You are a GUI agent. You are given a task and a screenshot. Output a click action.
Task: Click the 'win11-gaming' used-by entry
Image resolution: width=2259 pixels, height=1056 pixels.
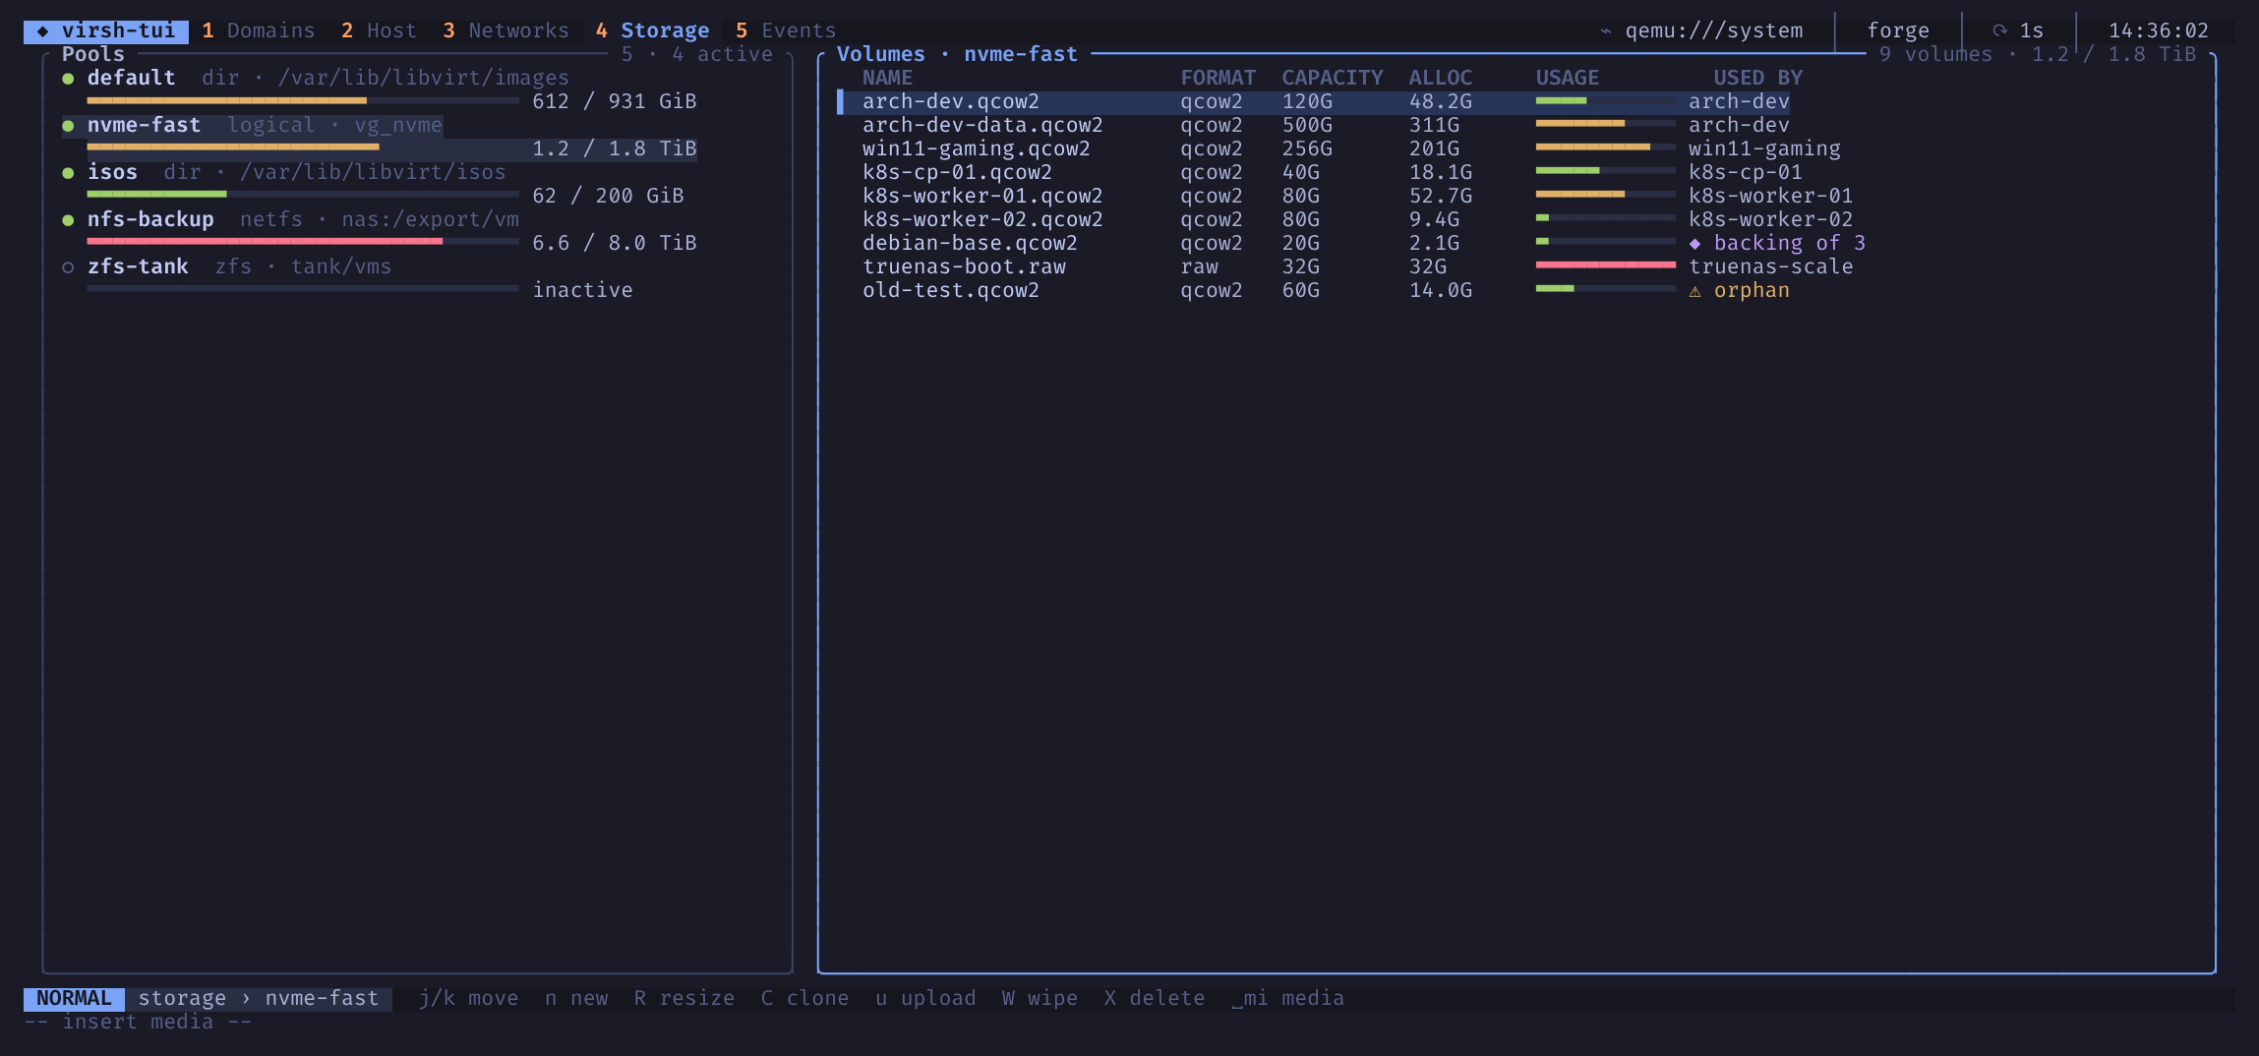[1764, 149]
